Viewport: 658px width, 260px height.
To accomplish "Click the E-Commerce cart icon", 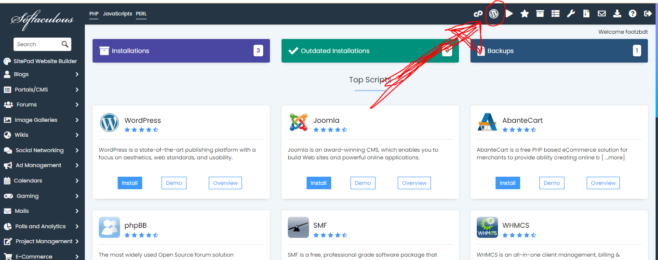I will tap(8, 257).
